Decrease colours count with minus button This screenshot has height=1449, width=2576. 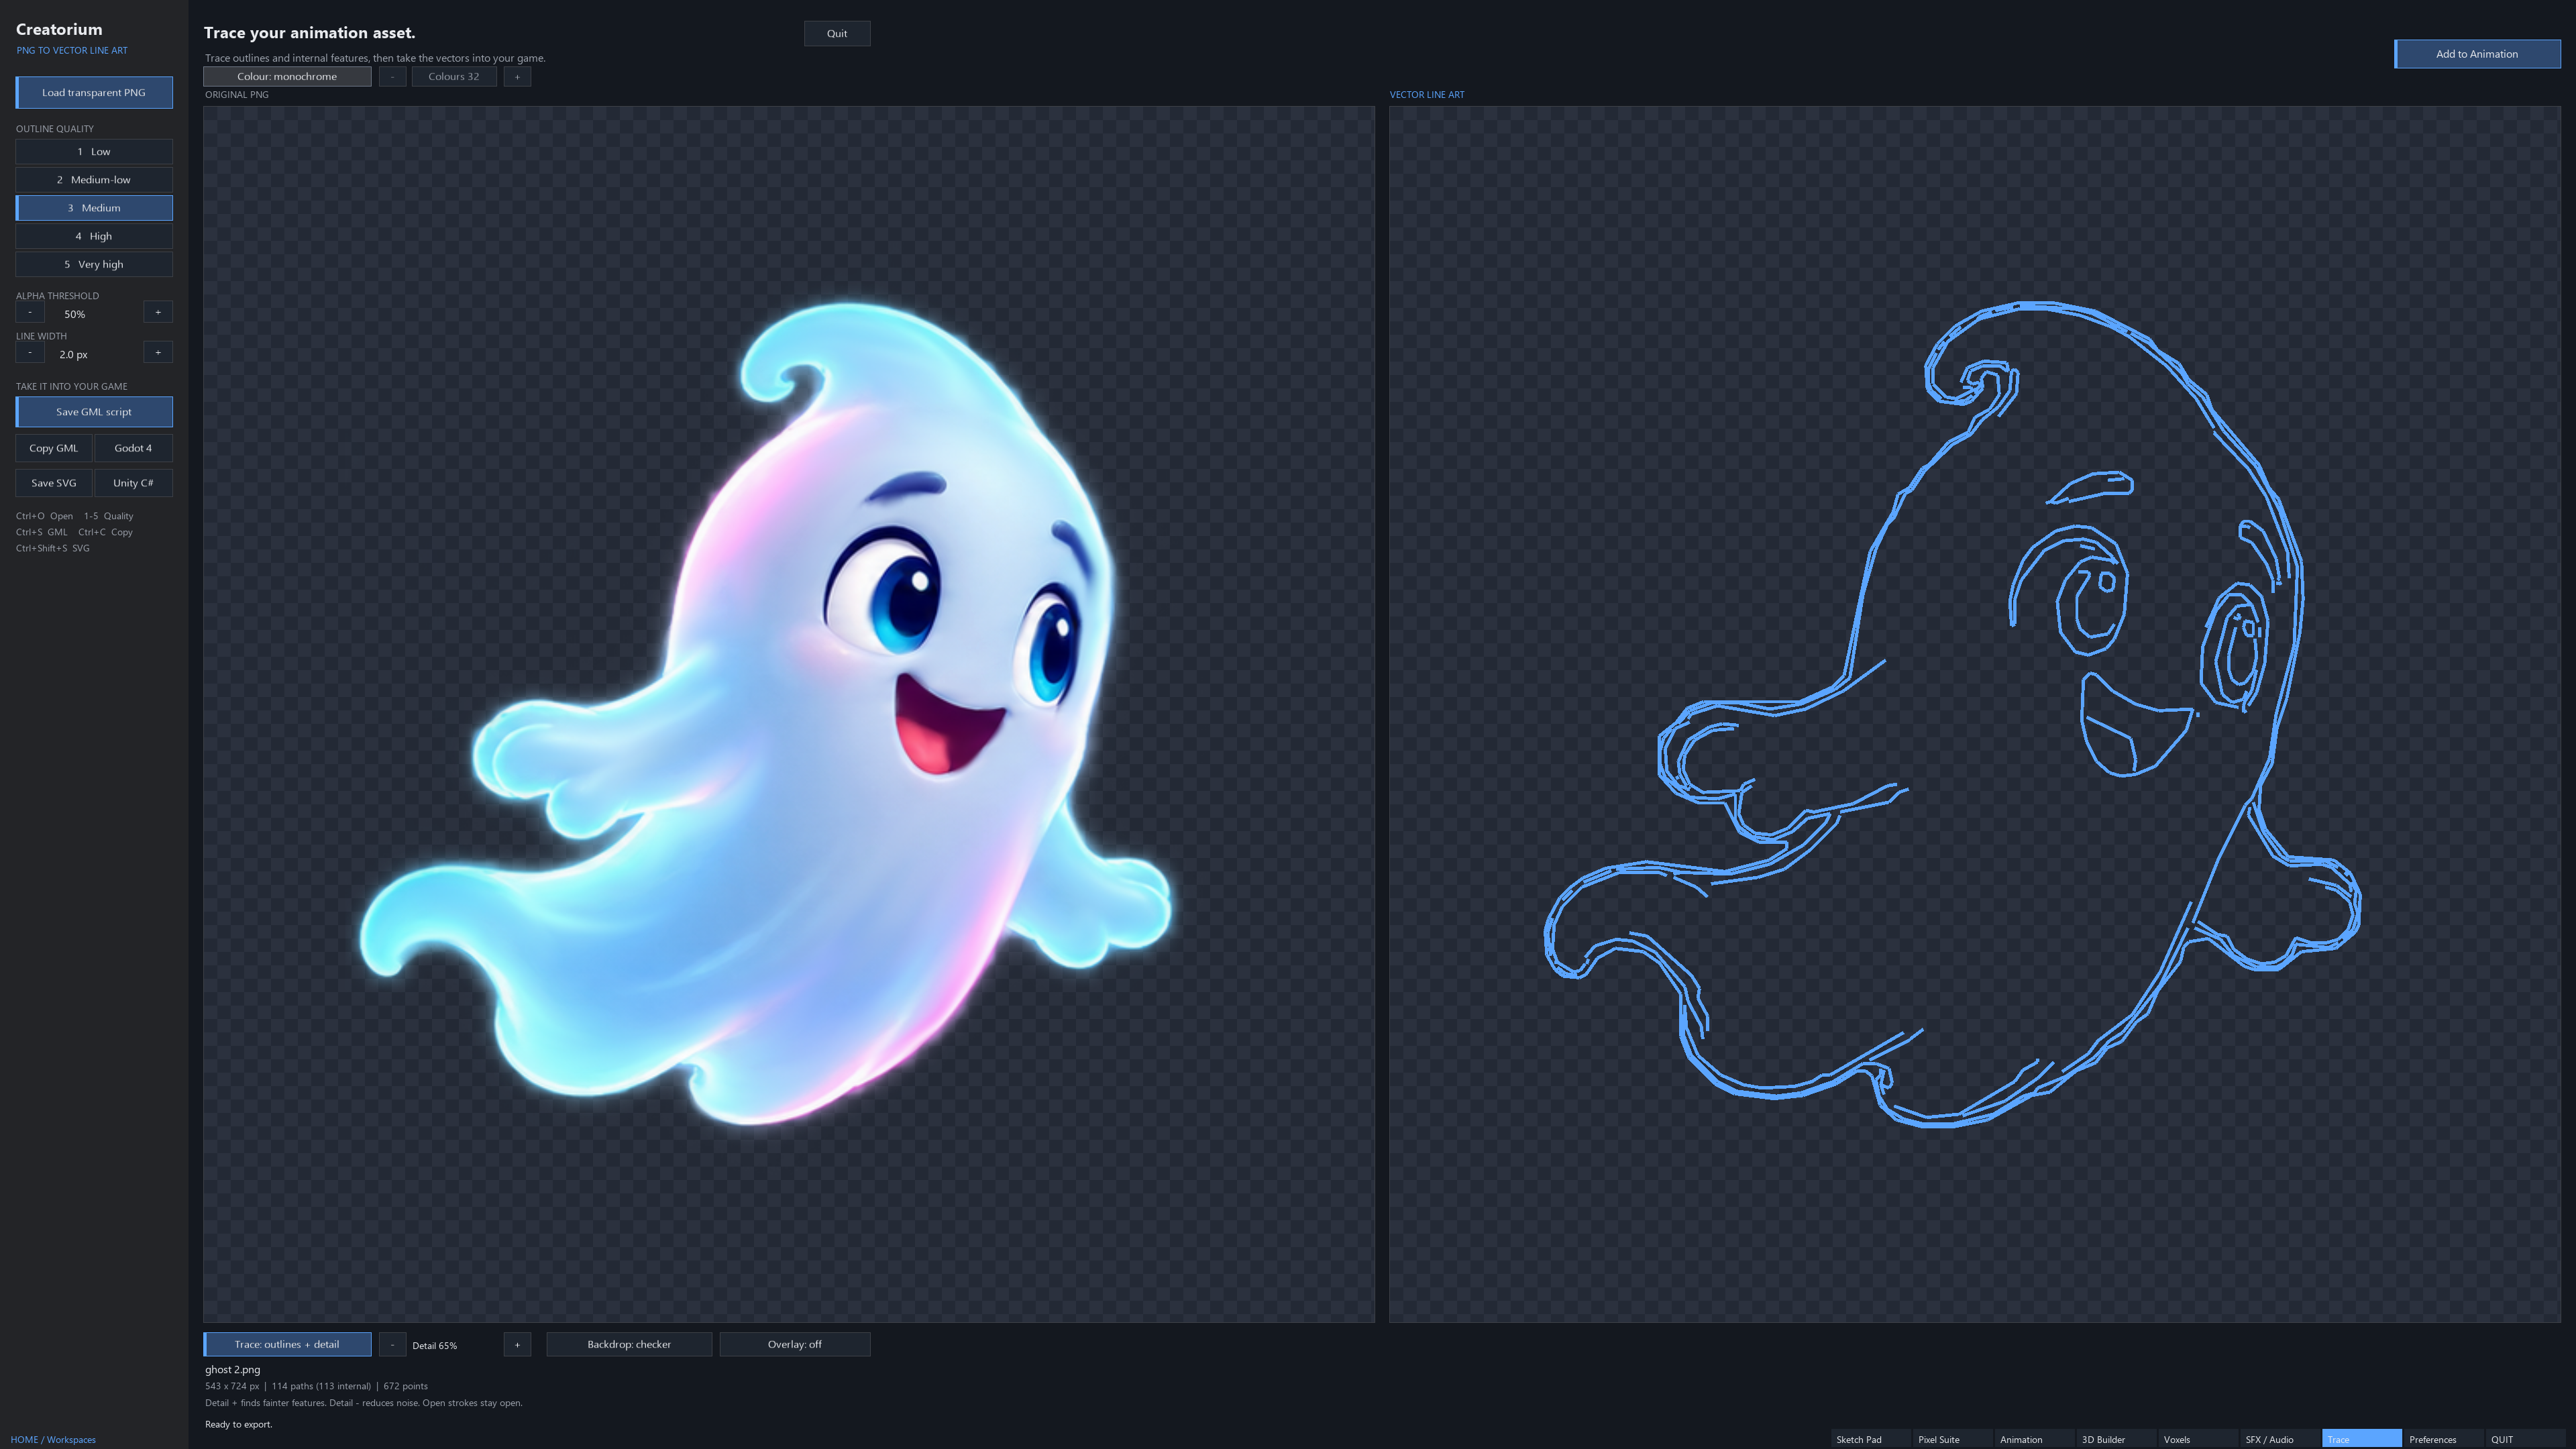pyautogui.click(x=392, y=77)
